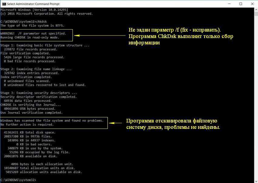Click '44936 data files processed.'
The image size is (258, 183).
pyautogui.click(x=28, y=101)
